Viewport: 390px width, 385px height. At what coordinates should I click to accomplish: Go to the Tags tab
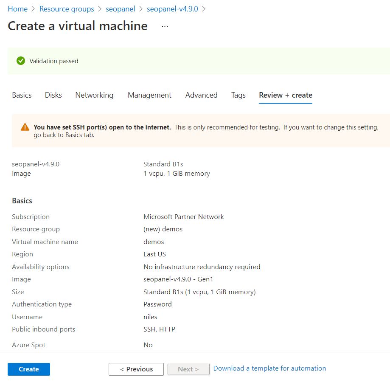tap(238, 95)
